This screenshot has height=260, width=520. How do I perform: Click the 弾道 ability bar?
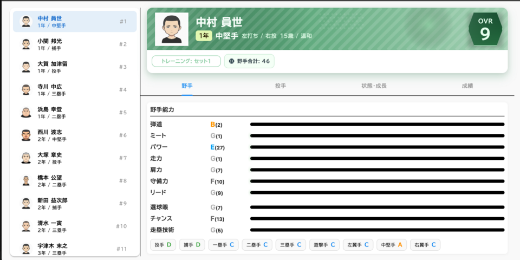point(377,125)
